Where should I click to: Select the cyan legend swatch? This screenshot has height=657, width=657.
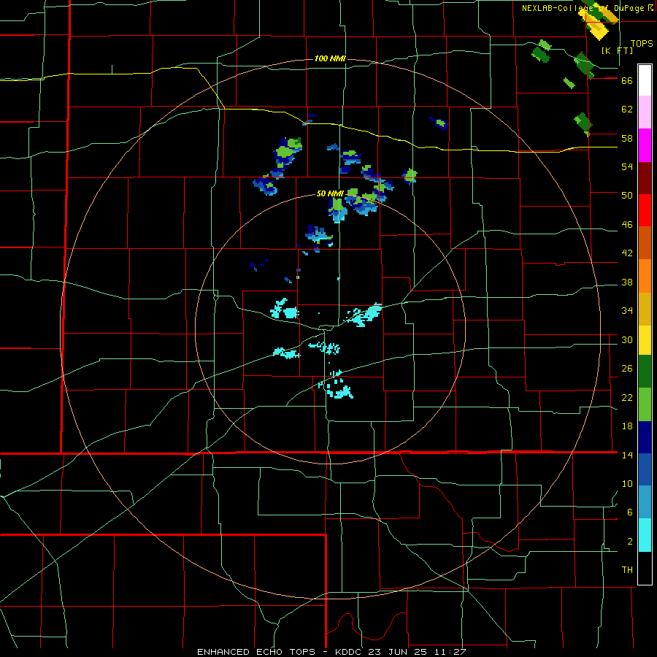point(645,535)
